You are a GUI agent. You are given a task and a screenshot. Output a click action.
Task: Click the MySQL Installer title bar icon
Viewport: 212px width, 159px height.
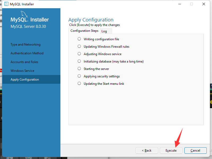(6, 4)
